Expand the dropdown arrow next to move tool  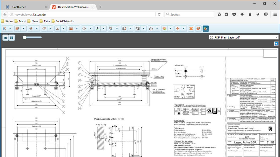click(184, 29)
